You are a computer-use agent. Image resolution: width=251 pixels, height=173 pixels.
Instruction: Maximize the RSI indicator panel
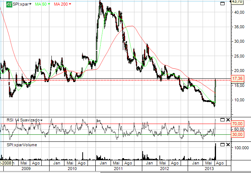(222, 120)
